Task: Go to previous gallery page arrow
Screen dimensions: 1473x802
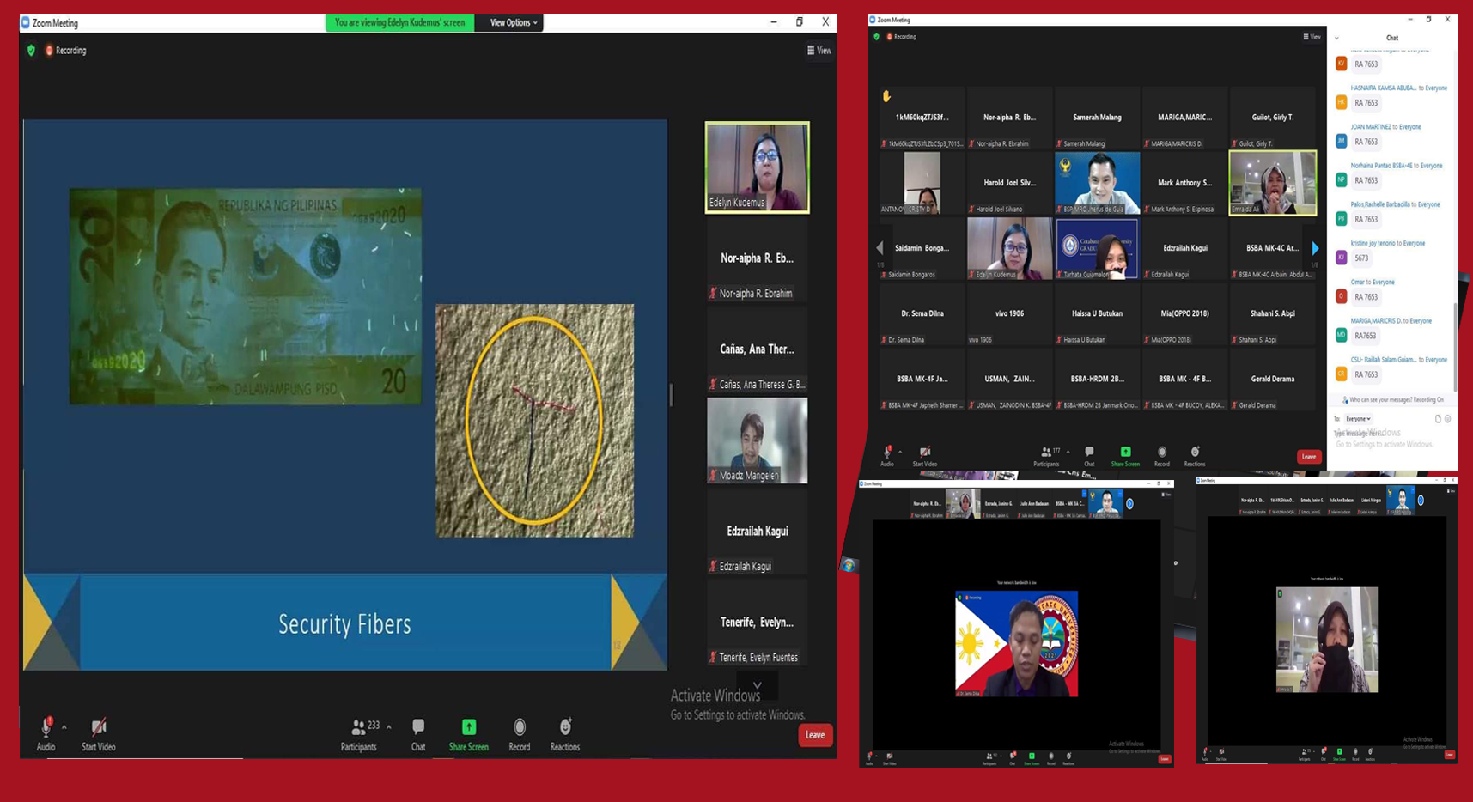Action: [880, 248]
